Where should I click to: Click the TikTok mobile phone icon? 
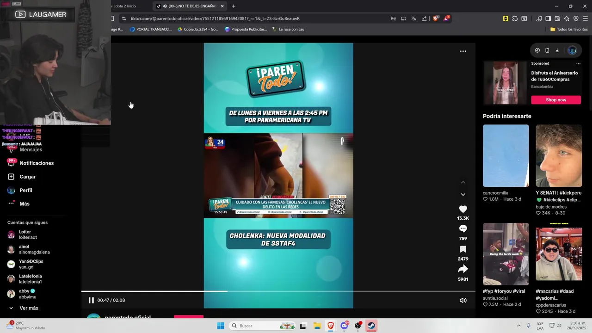click(x=547, y=50)
